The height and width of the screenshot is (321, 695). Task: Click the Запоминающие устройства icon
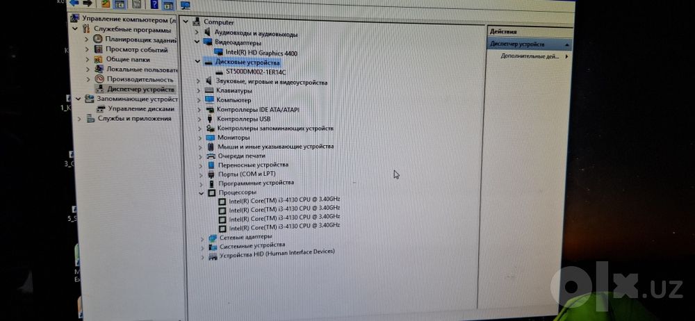coord(90,99)
